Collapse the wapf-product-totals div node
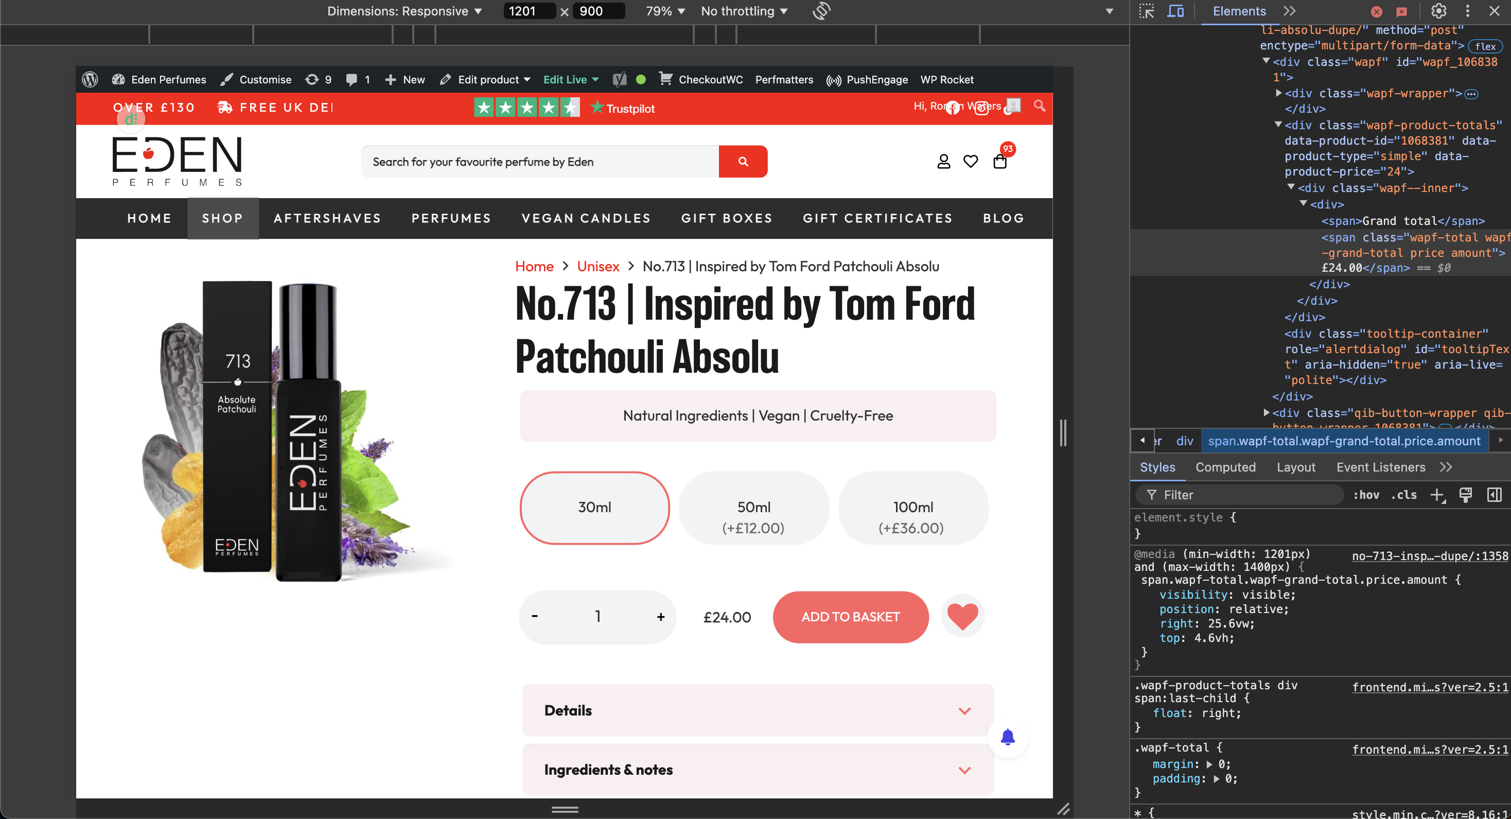This screenshot has height=819, width=1511. pos(1278,125)
